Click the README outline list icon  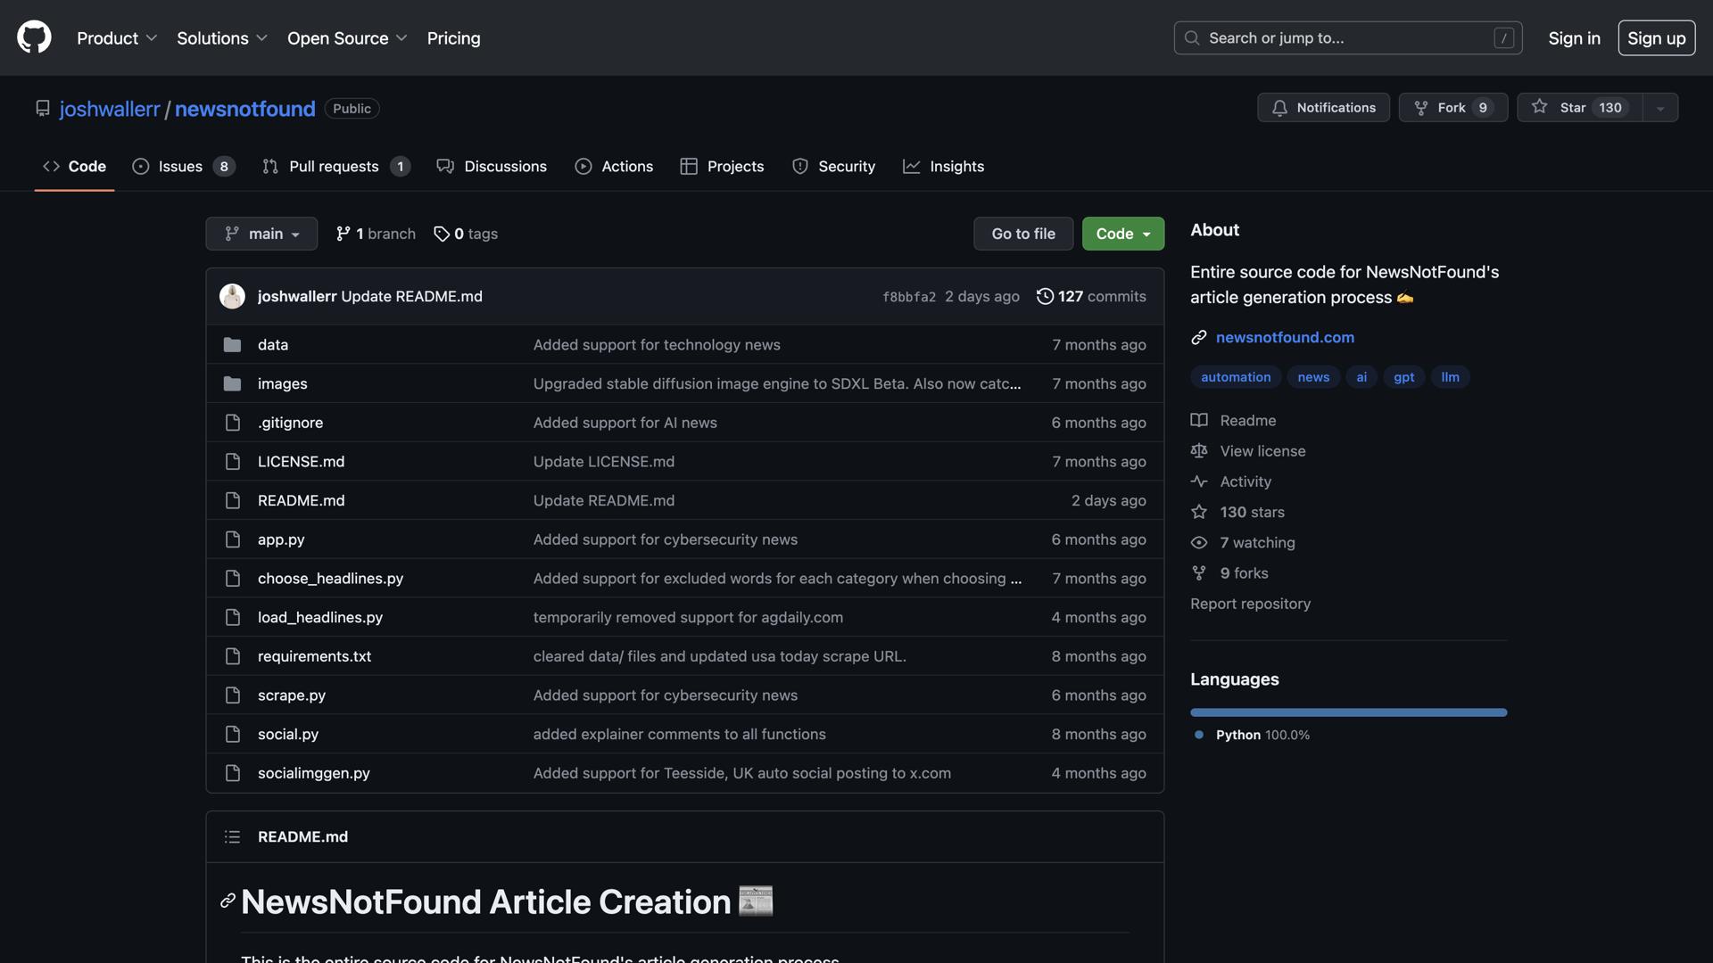click(x=232, y=836)
